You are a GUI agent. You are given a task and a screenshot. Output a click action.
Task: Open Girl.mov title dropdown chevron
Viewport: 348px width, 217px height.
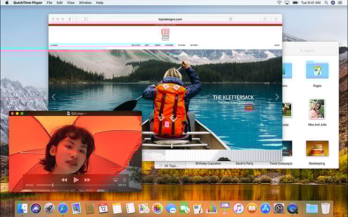coord(86,114)
